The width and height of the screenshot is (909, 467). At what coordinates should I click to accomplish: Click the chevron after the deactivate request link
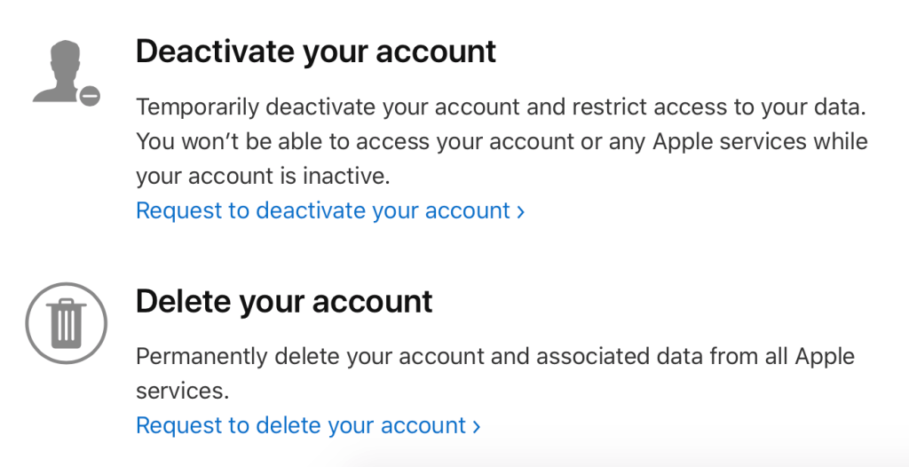tap(521, 211)
